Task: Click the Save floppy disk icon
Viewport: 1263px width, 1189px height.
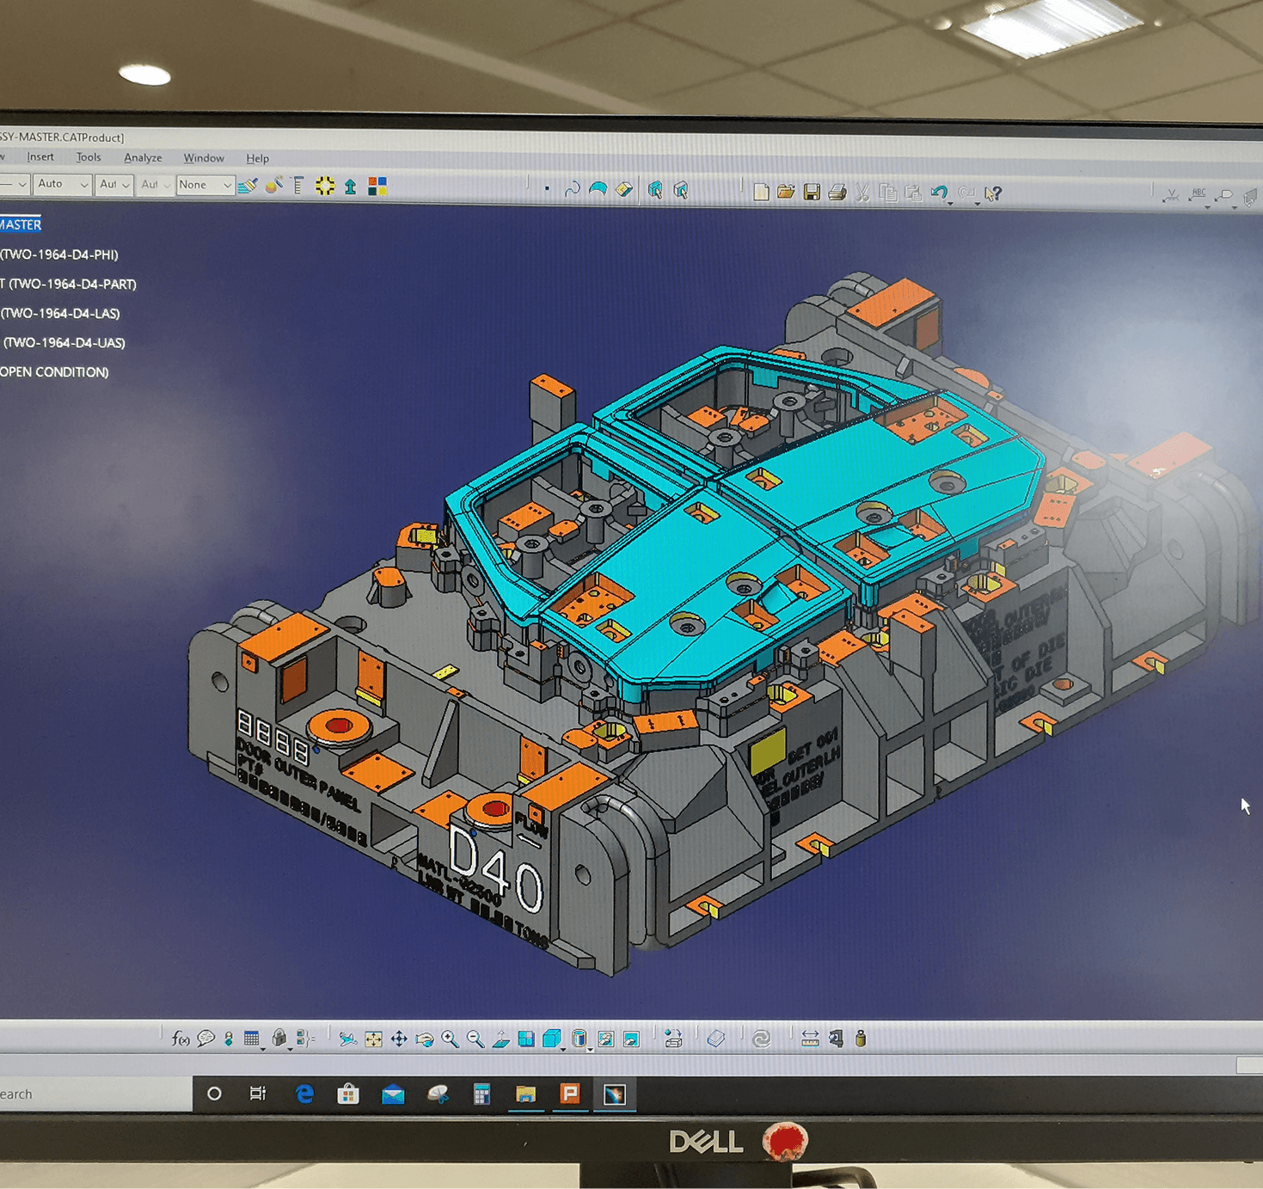Action: (x=812, y=193)
